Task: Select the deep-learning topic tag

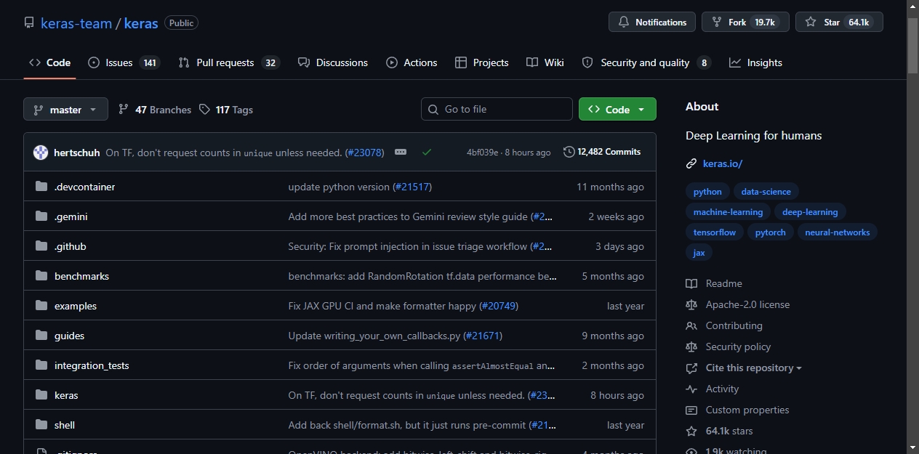Action: pyautogui.click(x=810, y=212)
